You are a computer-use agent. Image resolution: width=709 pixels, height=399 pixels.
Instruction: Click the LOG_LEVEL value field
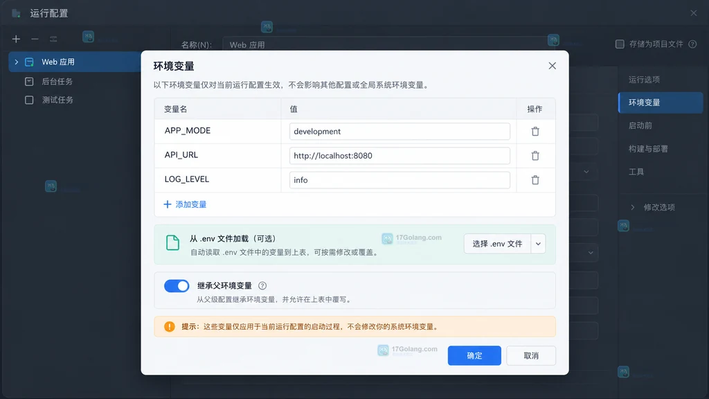[x=400, y=180]
